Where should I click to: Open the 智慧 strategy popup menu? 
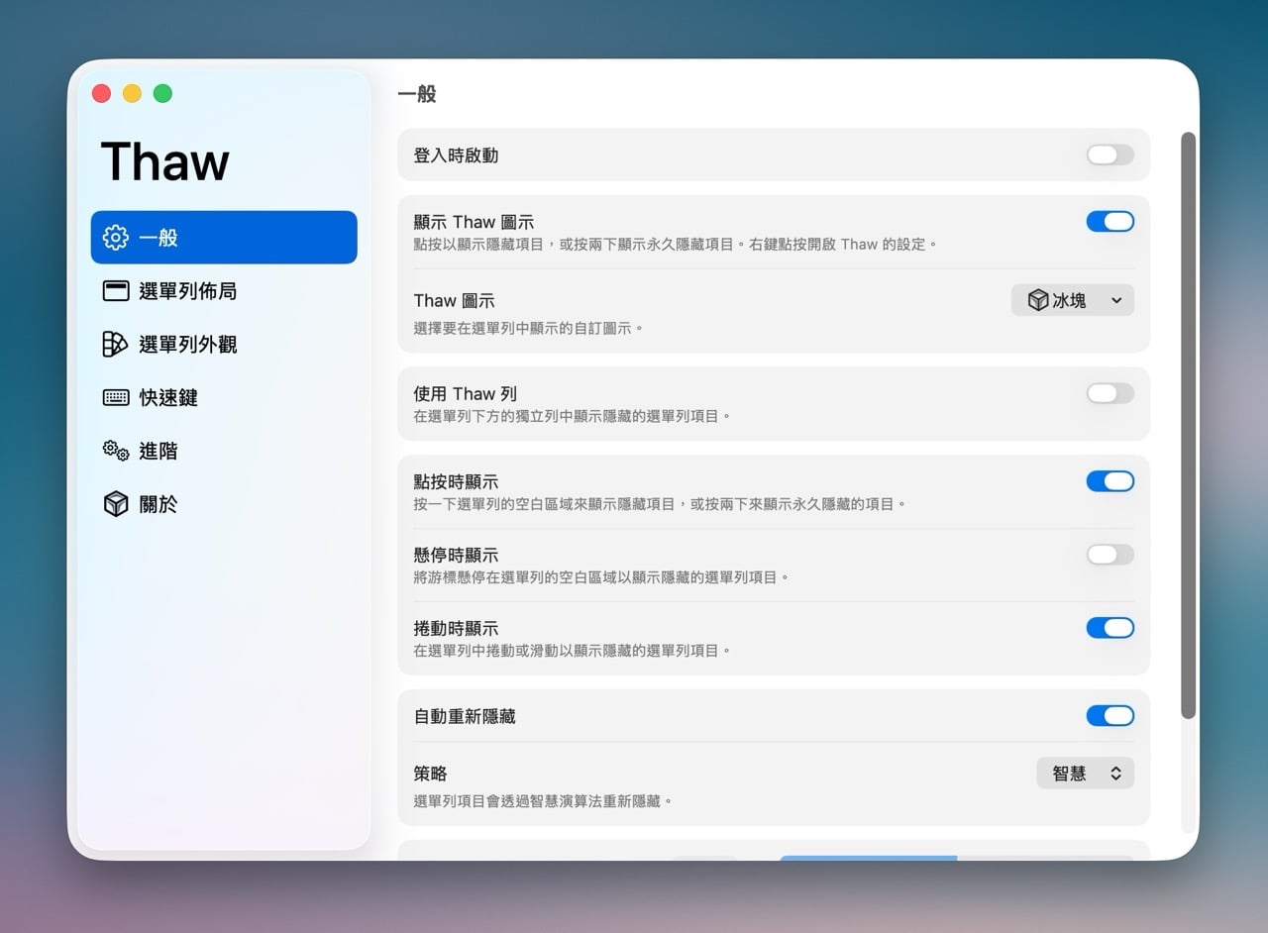[x=1085, y=775]
